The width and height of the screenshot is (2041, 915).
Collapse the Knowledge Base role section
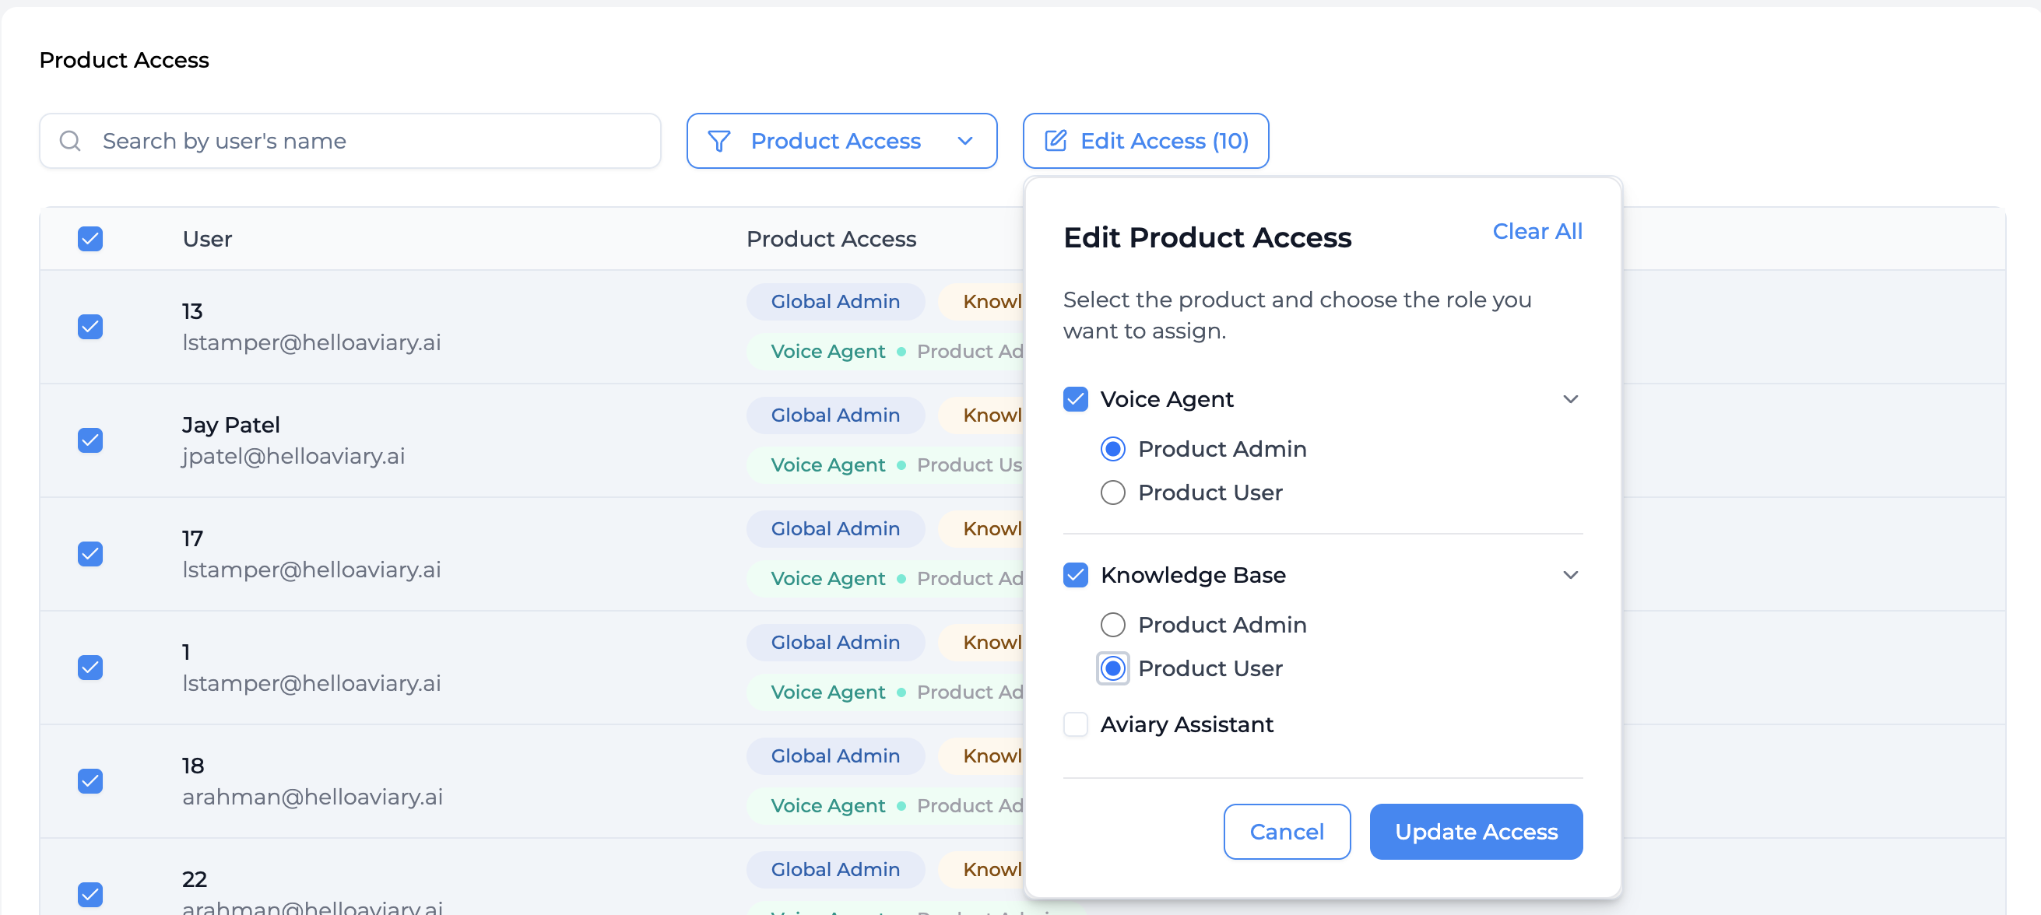pyautogui.click(x=1569, y=575)
